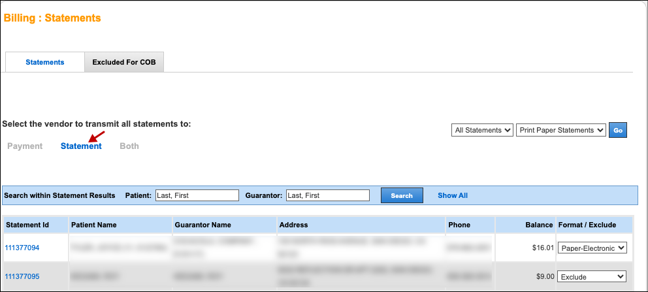Image resolution: width=648 pixels, height=292 pixels.
Task: Open the Excluded For COB tab
Action: [124, 62]
